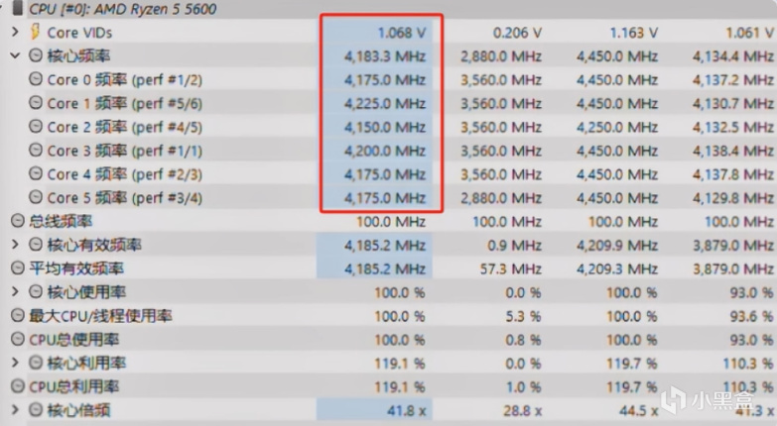Click the 1.068 V current value cell
The height and width of the screenshot is (426, 777).
(396, 33)
